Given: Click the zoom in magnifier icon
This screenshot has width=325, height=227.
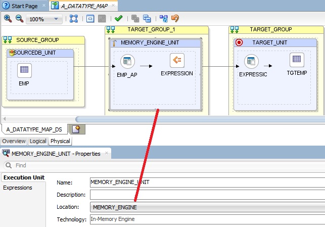Looking at the screenshot, I should [8, 19].
